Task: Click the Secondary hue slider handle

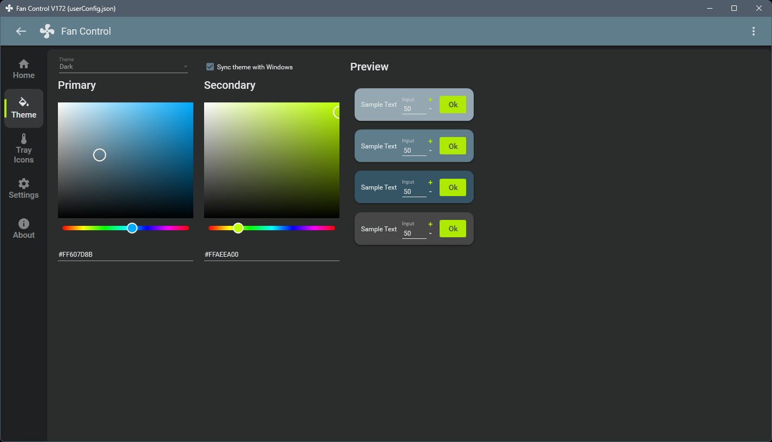Action: click(x=238, y=228)
